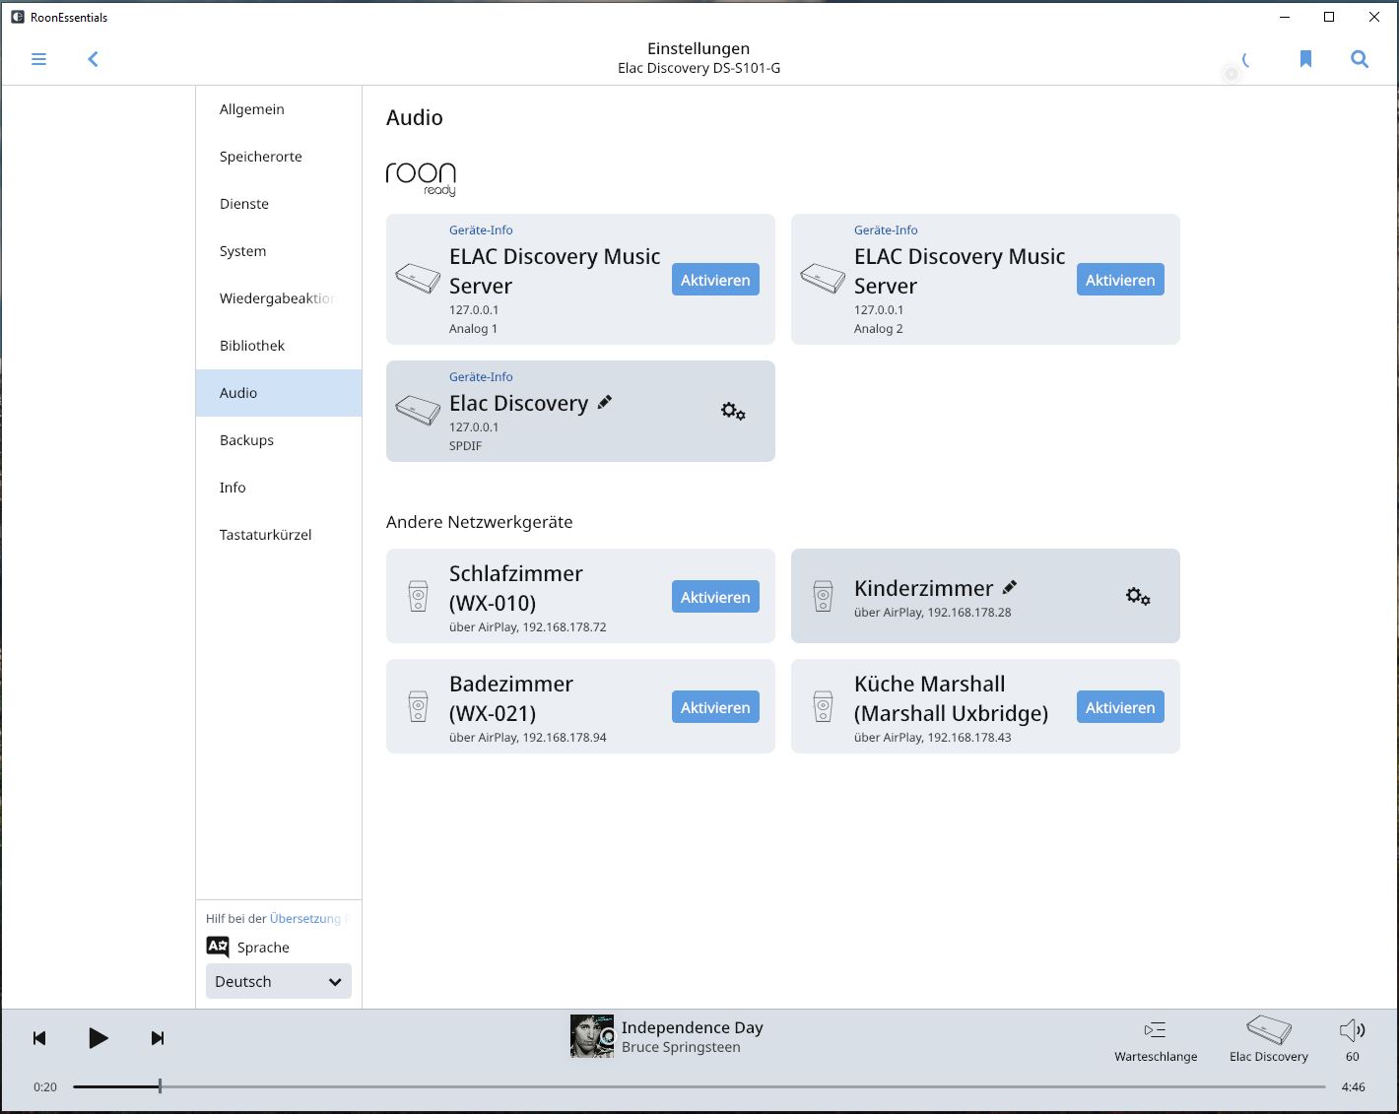Click the search magnifier icon
This screenshot has width=1399, height=1114.
pos(1359,59)
